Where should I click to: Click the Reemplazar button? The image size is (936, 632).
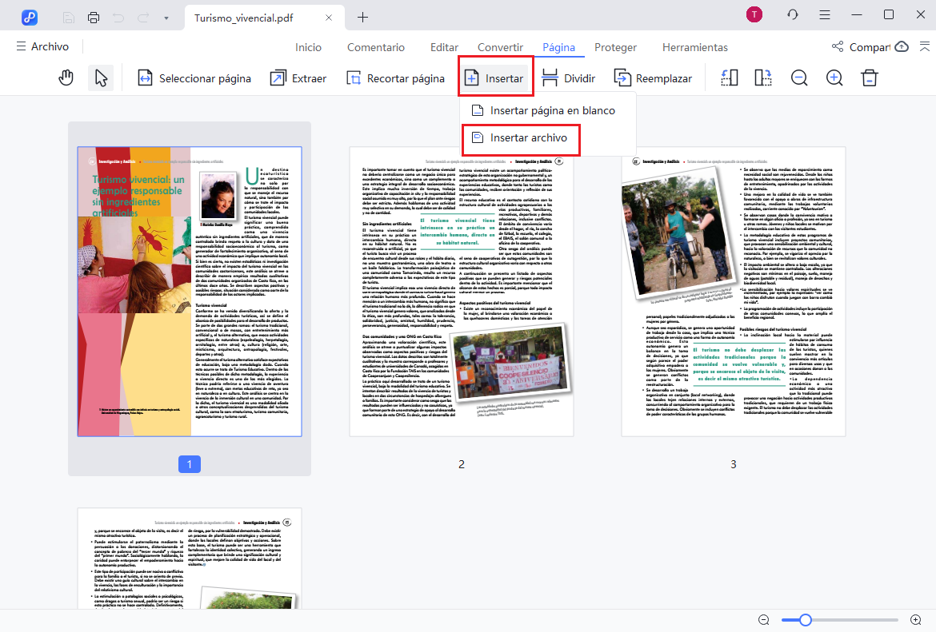click(653, 78)
